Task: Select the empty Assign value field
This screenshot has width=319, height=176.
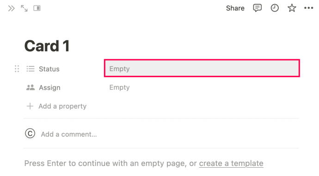Action: [x=202, y=87]
